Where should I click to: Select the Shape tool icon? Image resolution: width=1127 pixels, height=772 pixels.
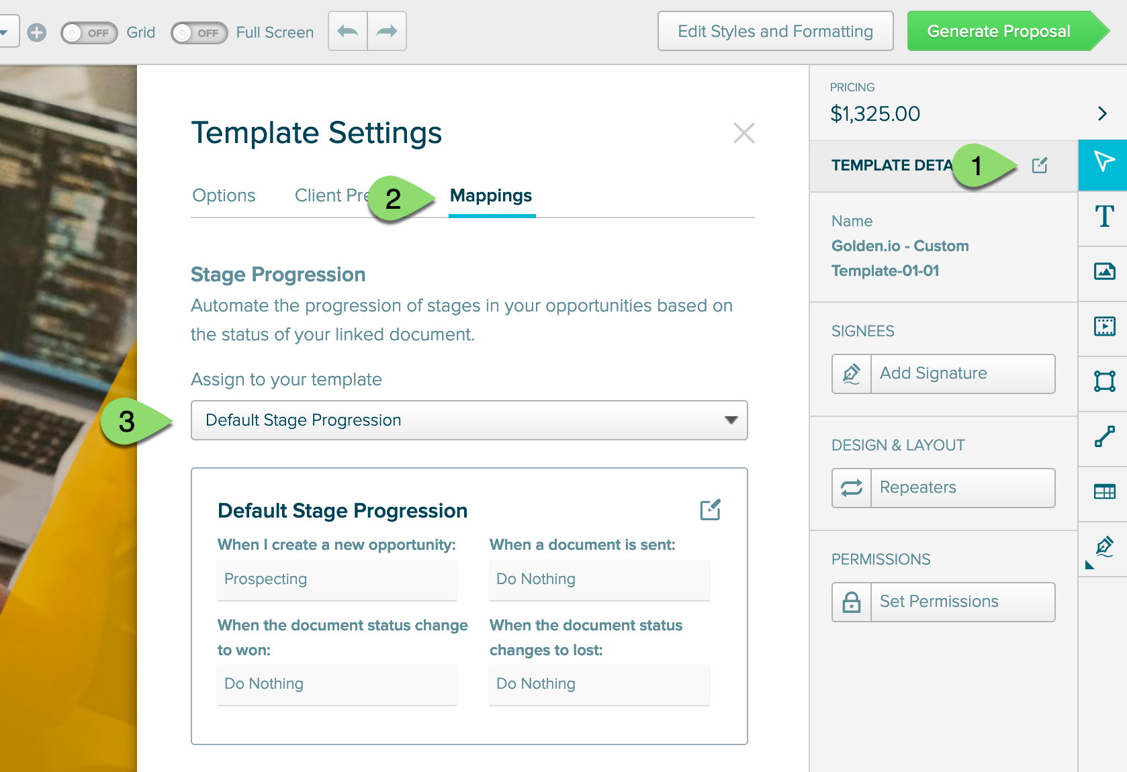(1103, 381)
